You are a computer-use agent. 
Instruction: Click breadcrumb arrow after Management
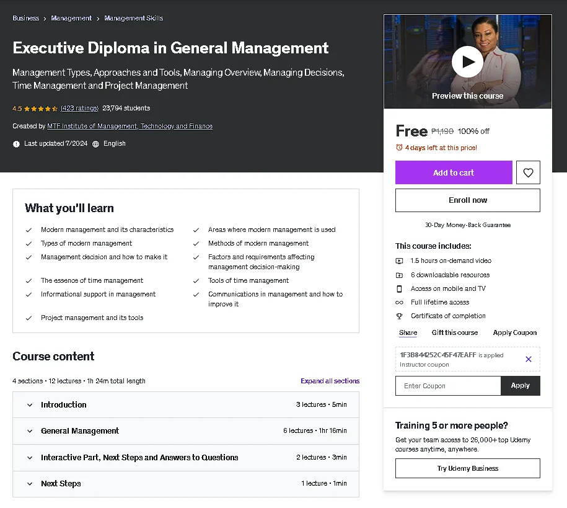98,19
